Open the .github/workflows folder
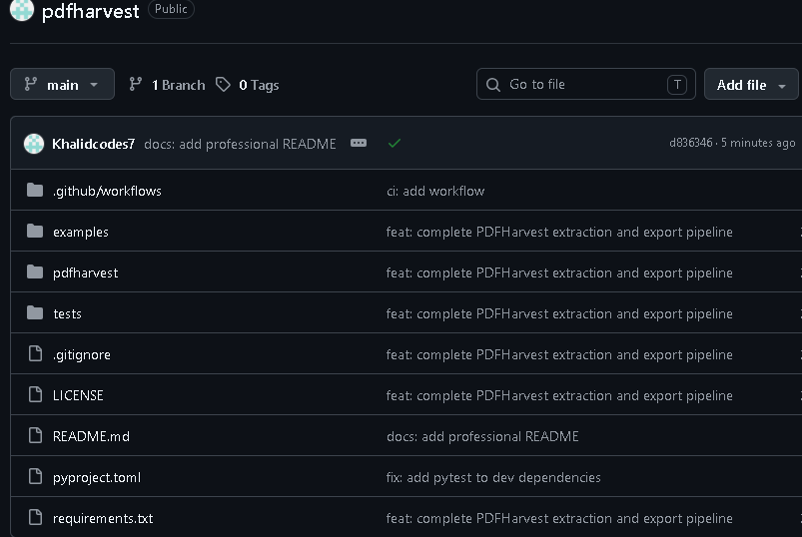This screenshot has width=802, height=537. (107, 191)
